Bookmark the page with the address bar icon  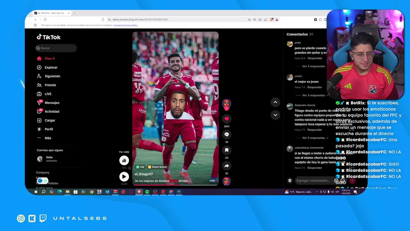click(x=103, y=20)
